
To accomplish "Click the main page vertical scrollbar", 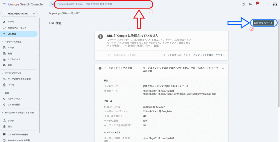I will tap(279, 63).
